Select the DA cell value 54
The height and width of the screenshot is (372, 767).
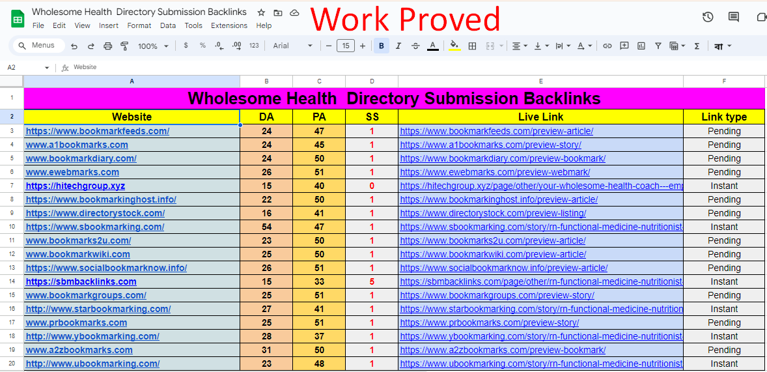[x=266, y=227]
